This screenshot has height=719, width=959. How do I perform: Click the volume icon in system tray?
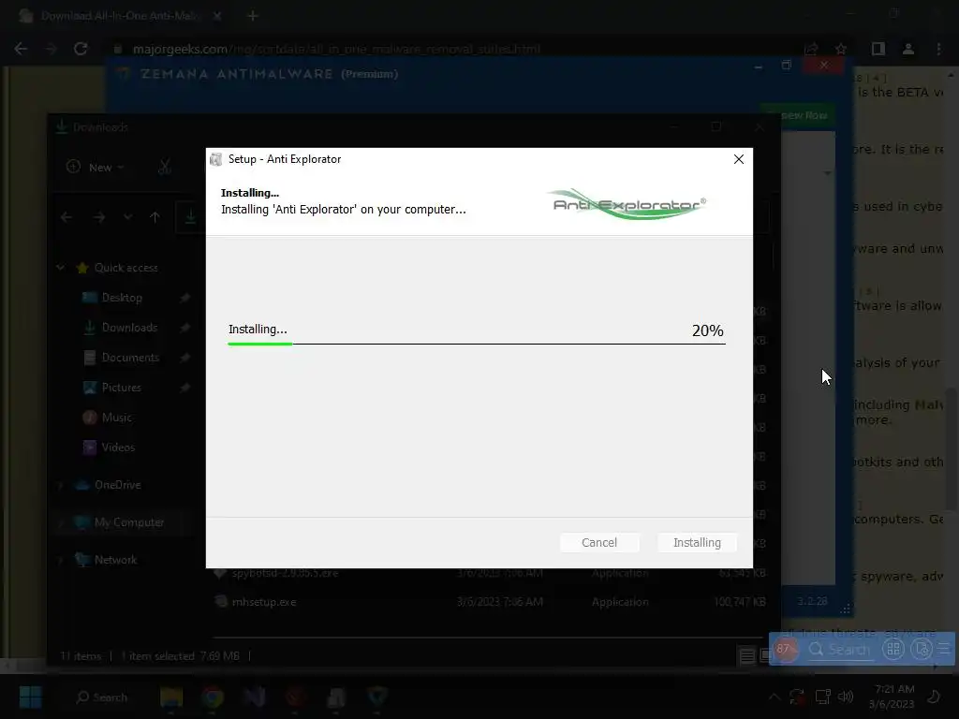(x=846, y=697)
